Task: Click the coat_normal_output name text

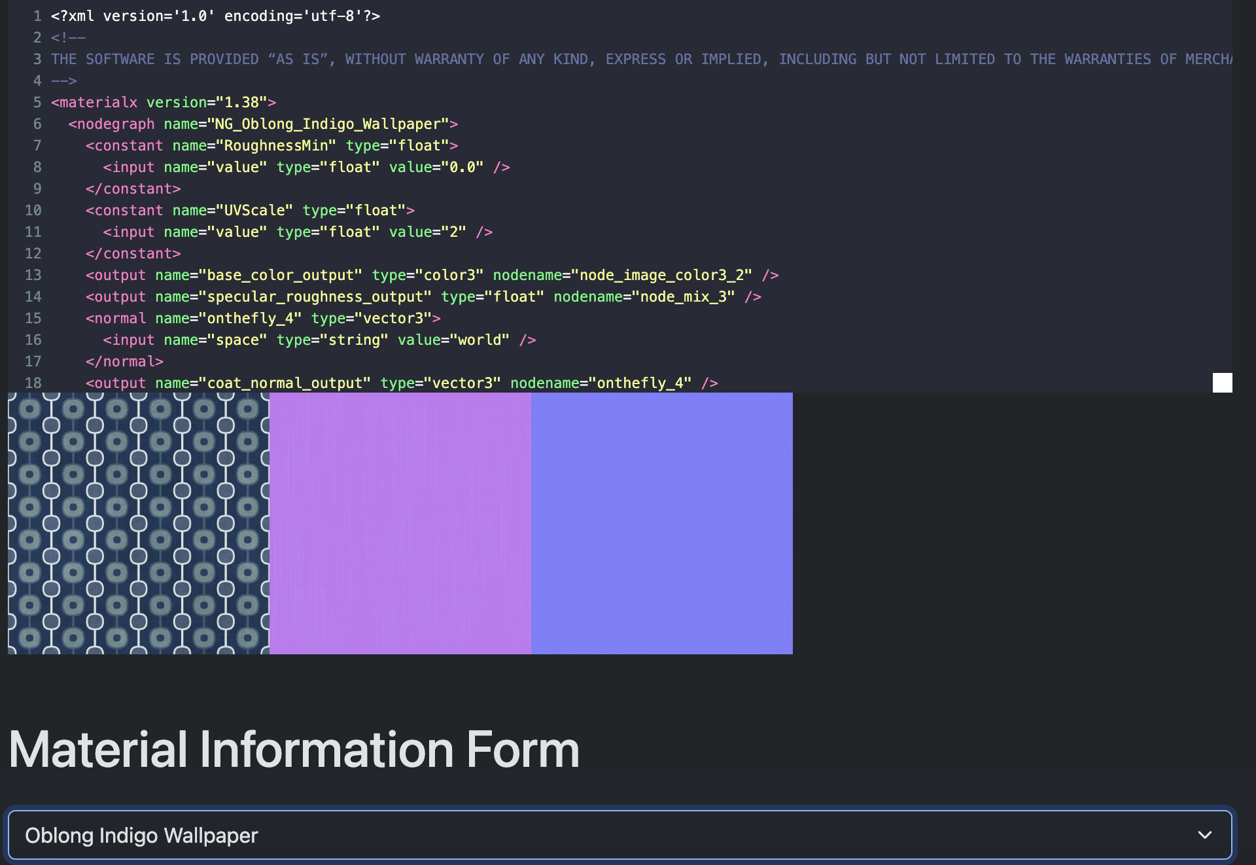Action: point(285,383)
